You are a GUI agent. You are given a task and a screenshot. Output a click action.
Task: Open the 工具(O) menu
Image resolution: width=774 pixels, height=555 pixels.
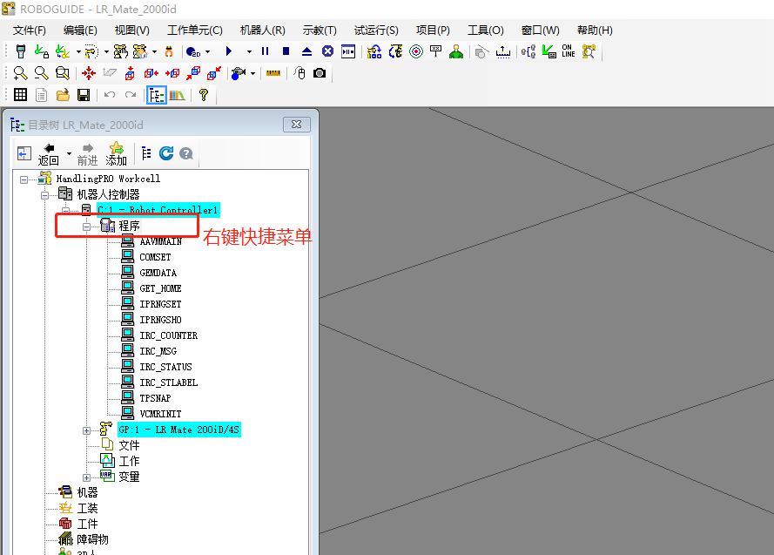[486, 30]
